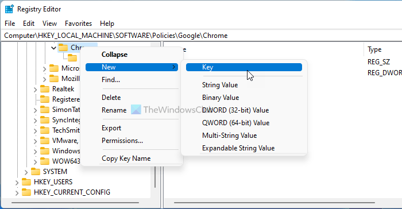The width and height of the screenshot is (402, 209).
Task: Choose Permissions... in the context menu
Action: [x=132, y=141]
